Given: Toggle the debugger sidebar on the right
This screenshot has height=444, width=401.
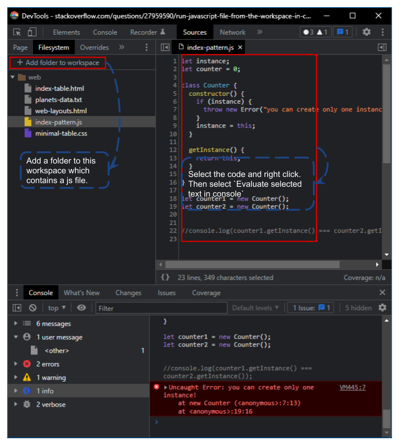Looking at the screenshot, I should coord(382,47).
